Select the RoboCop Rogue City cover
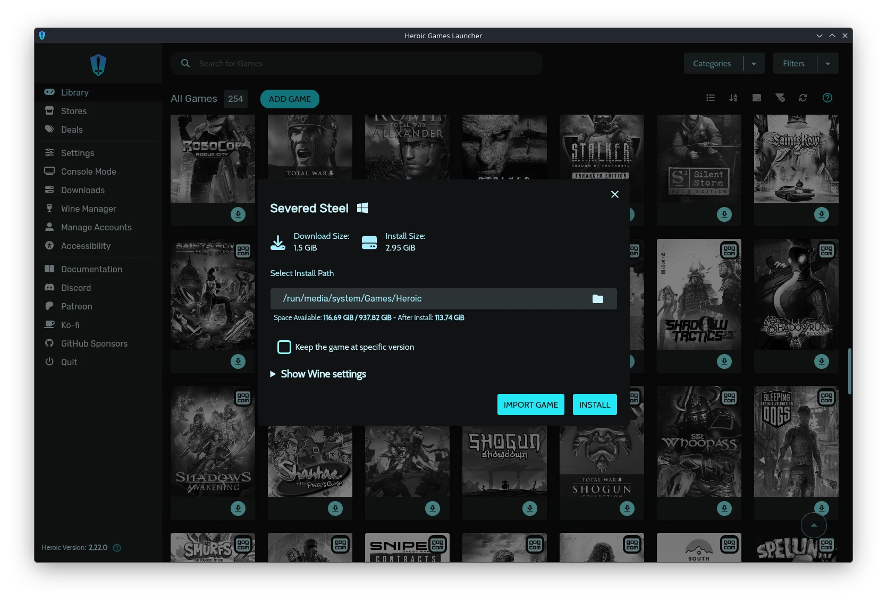The image size is (887, 603). point(213,159)
